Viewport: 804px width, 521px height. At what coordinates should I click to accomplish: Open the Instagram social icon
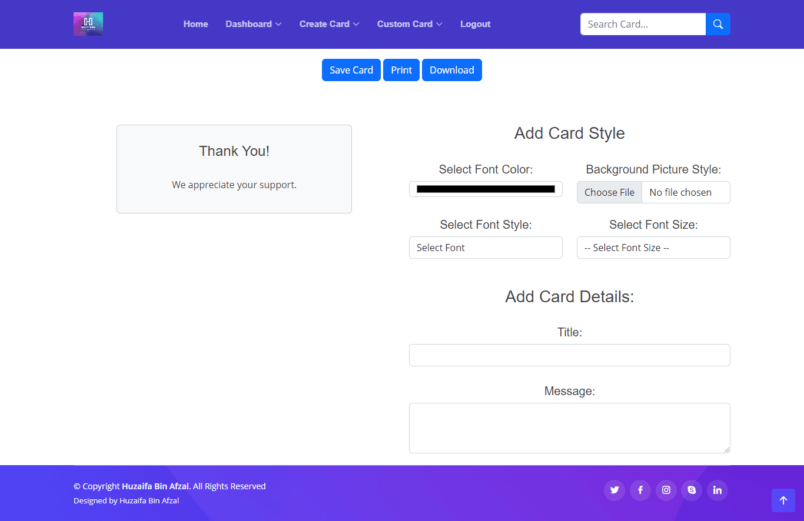[x=666, y=490]
